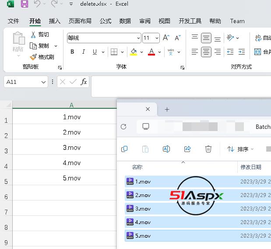Refresh the File Explorer folder view
271x249 pixels.
coord(123,127)
